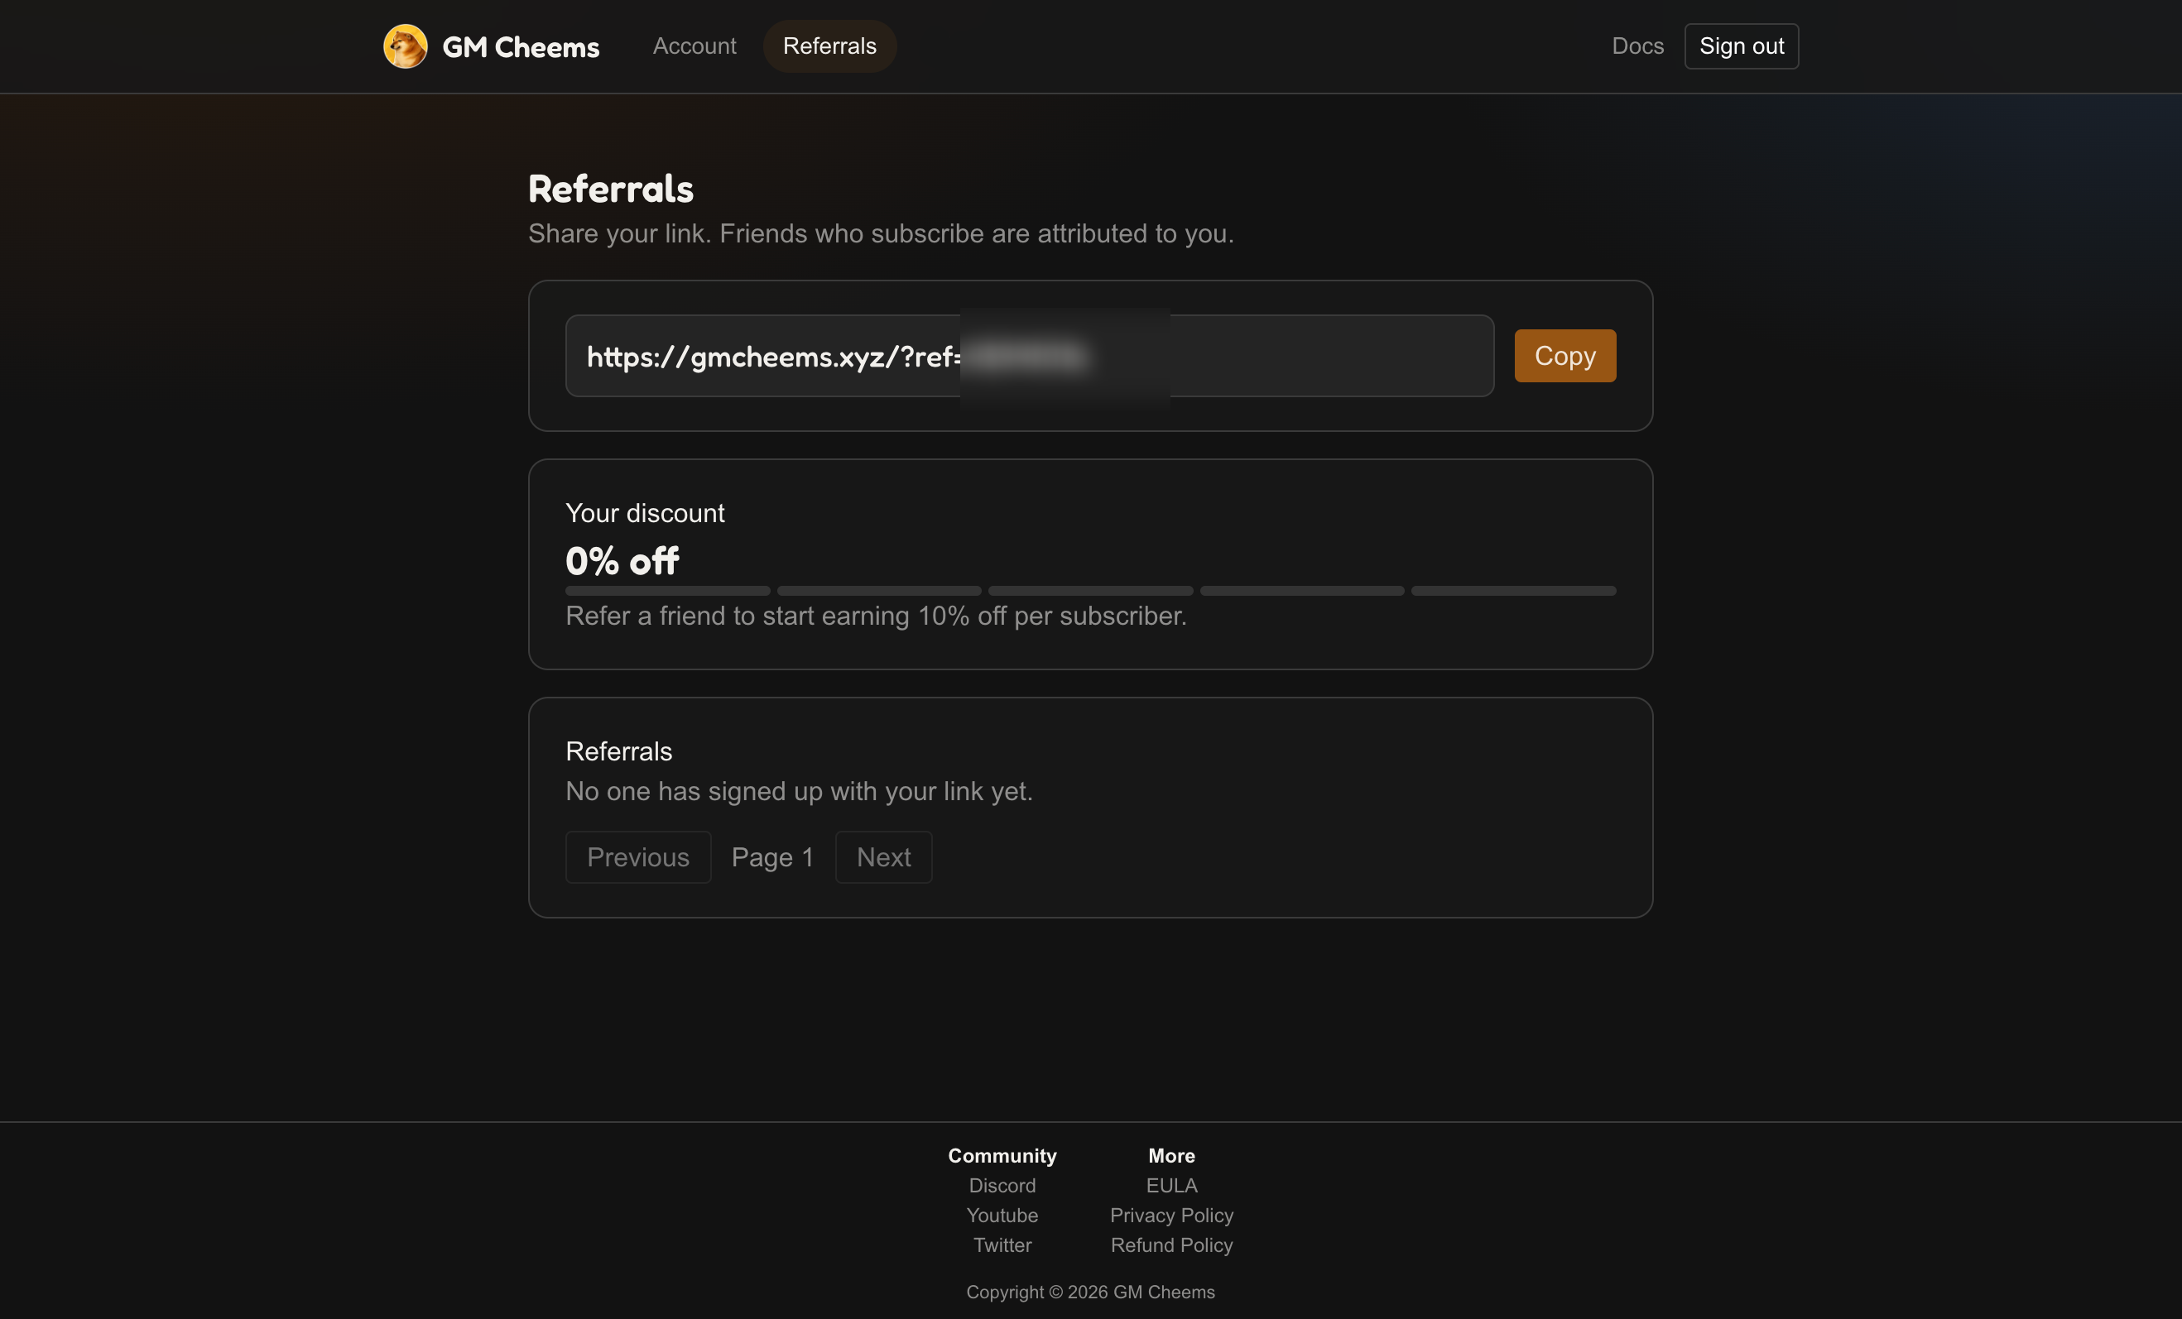
Task: Open the Twitter footer link
Action: coord(1002,1245)
